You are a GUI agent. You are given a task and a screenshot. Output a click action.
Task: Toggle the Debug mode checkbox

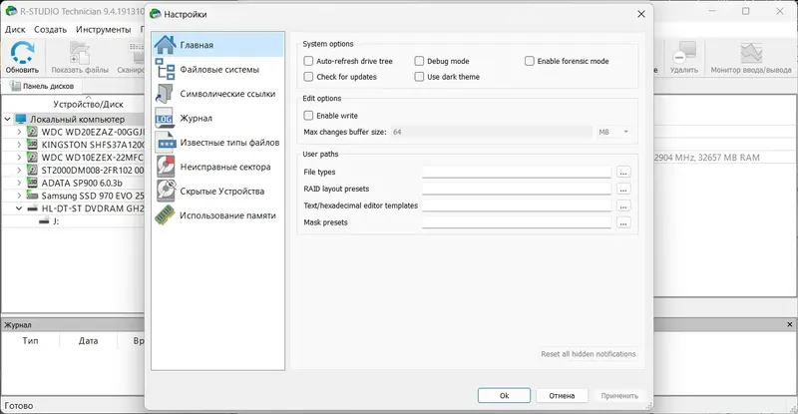[x=420, y=62]
